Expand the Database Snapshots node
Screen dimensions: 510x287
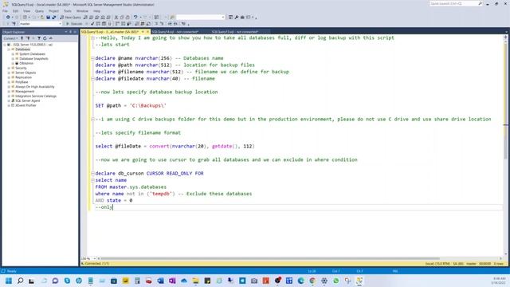(x=13, y=59)
